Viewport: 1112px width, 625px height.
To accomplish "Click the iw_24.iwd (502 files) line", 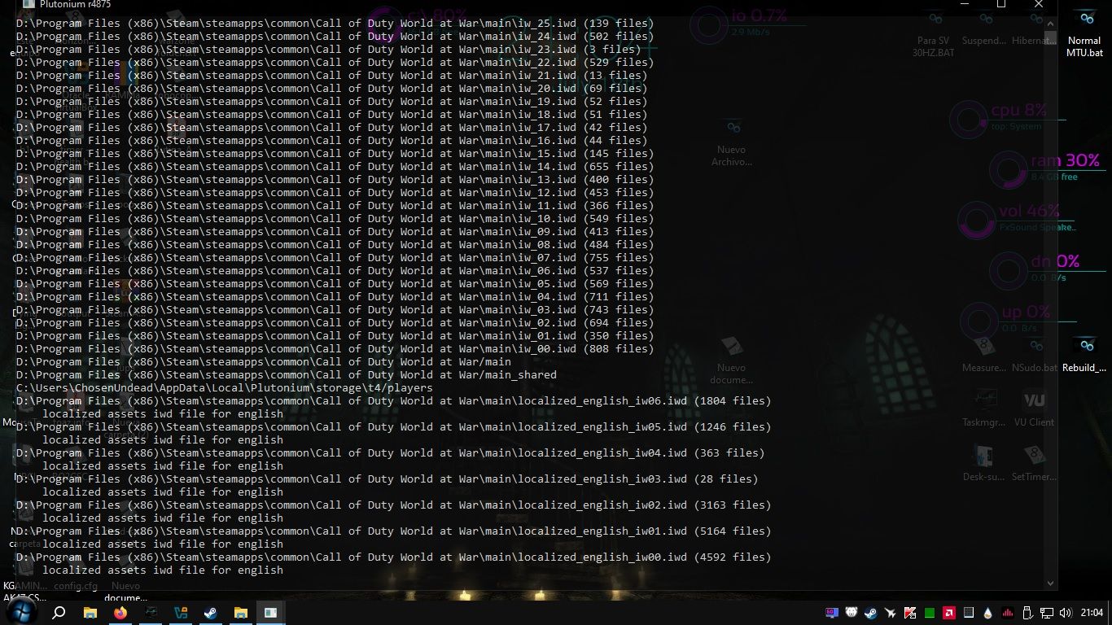I will point(335,36).
